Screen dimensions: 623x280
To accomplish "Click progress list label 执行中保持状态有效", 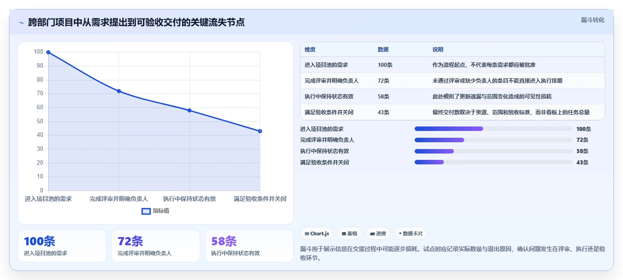I will pos(324,151).
